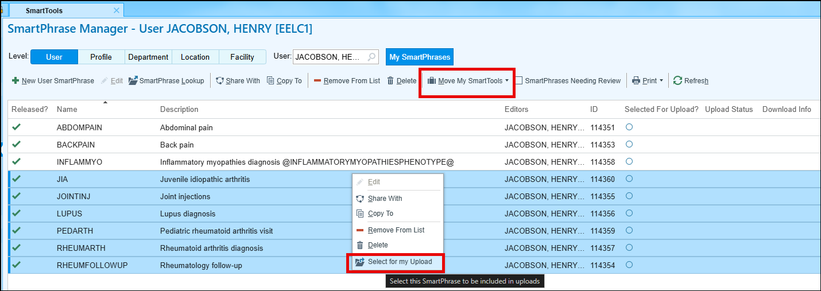Select upload circle for INFLAMMYO
Viewport: 821px width, 291px height.
pos(629,161)
